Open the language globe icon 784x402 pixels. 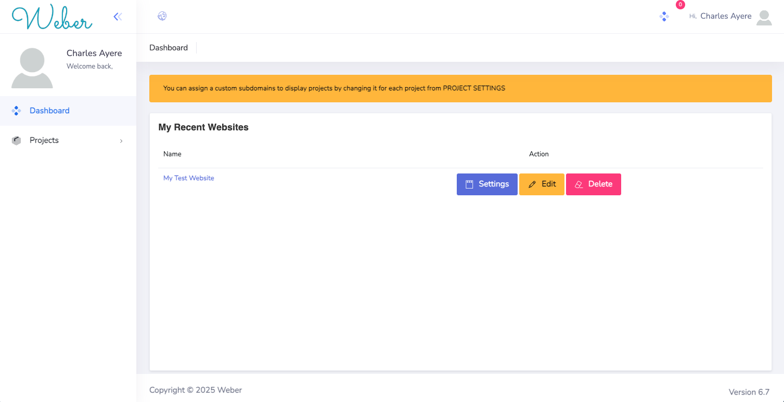pos(162,16)
